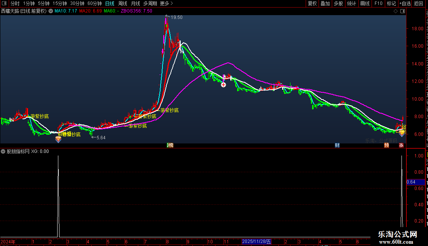Click the buy signal diamond icon near February
This screenshot has height=246, width=428.
pos(58,139)
